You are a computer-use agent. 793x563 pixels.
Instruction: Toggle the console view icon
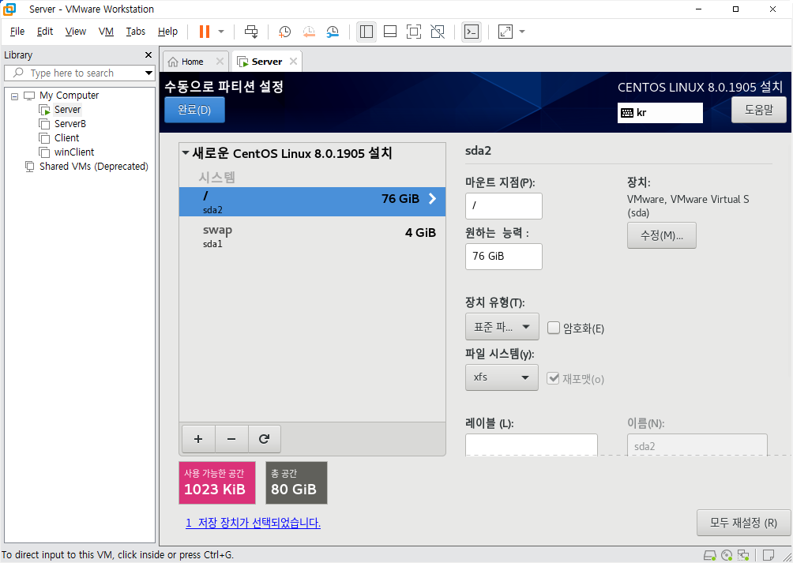(x=472, y=32)
